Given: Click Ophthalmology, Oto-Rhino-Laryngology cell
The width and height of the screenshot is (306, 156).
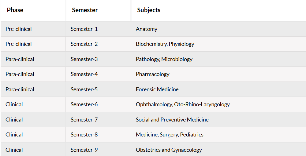Looking at the screenshot, I should (x=218, y=104).
